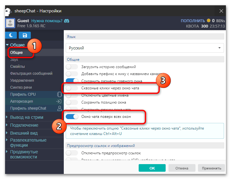
Task: Click Нужна помощь? link
Action: tap(47, 21)
